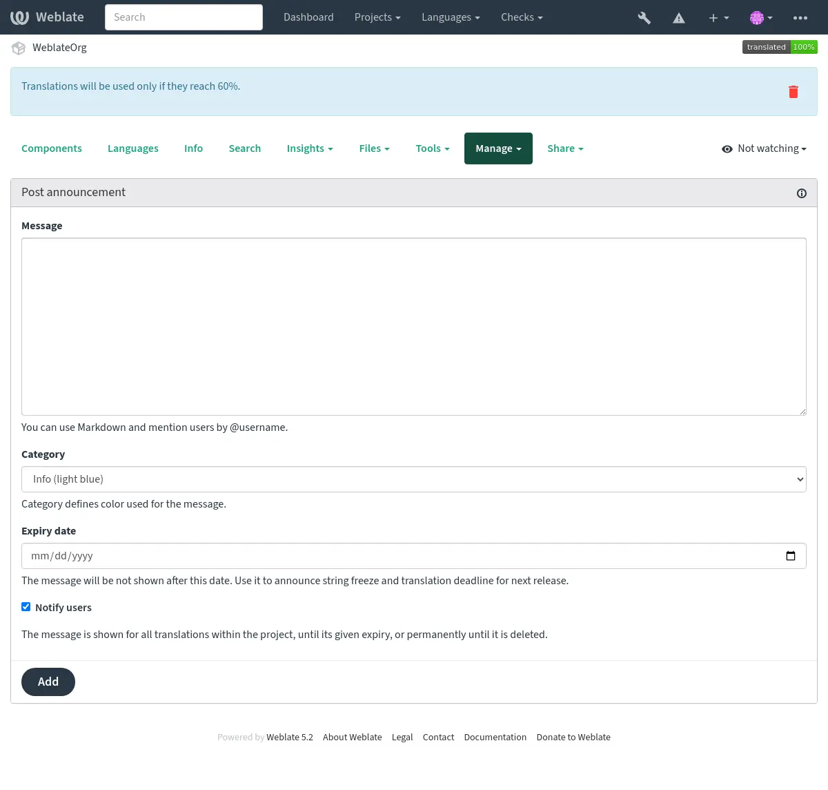The height and width of the screenshot is (790, 828).
Task: Open the WeblateOrg breadcrumb link
Action: tap(59, 48)
